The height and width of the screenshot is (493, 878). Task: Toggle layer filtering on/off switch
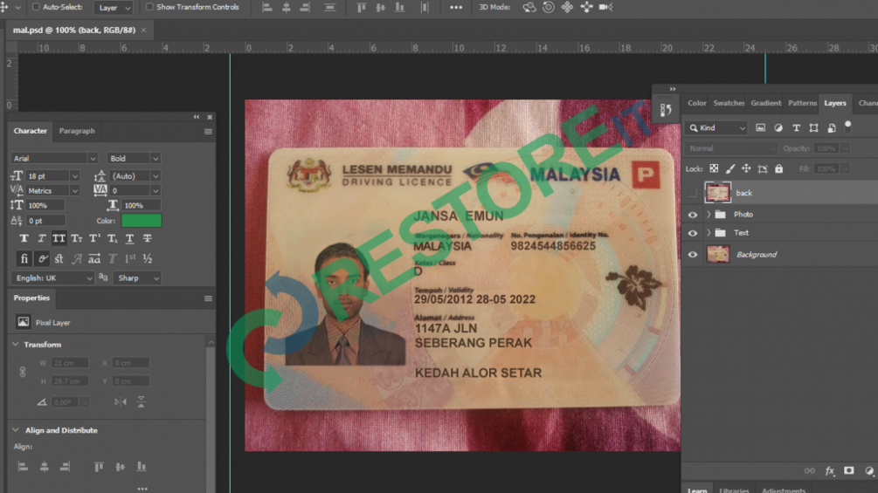pyautogui.click(x=847, y=127)
